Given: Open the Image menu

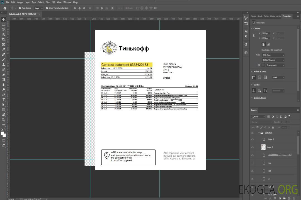Looking at the screenshot, I should coord(20,2).
